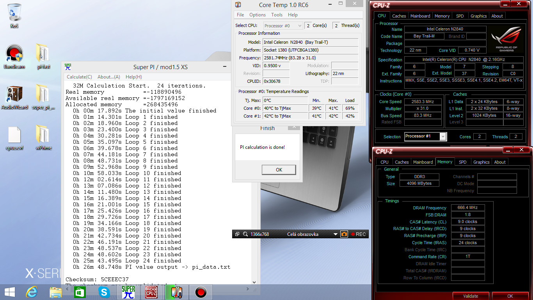Click the DRAM Frequency value 666.4 MHz

[468, 208]
